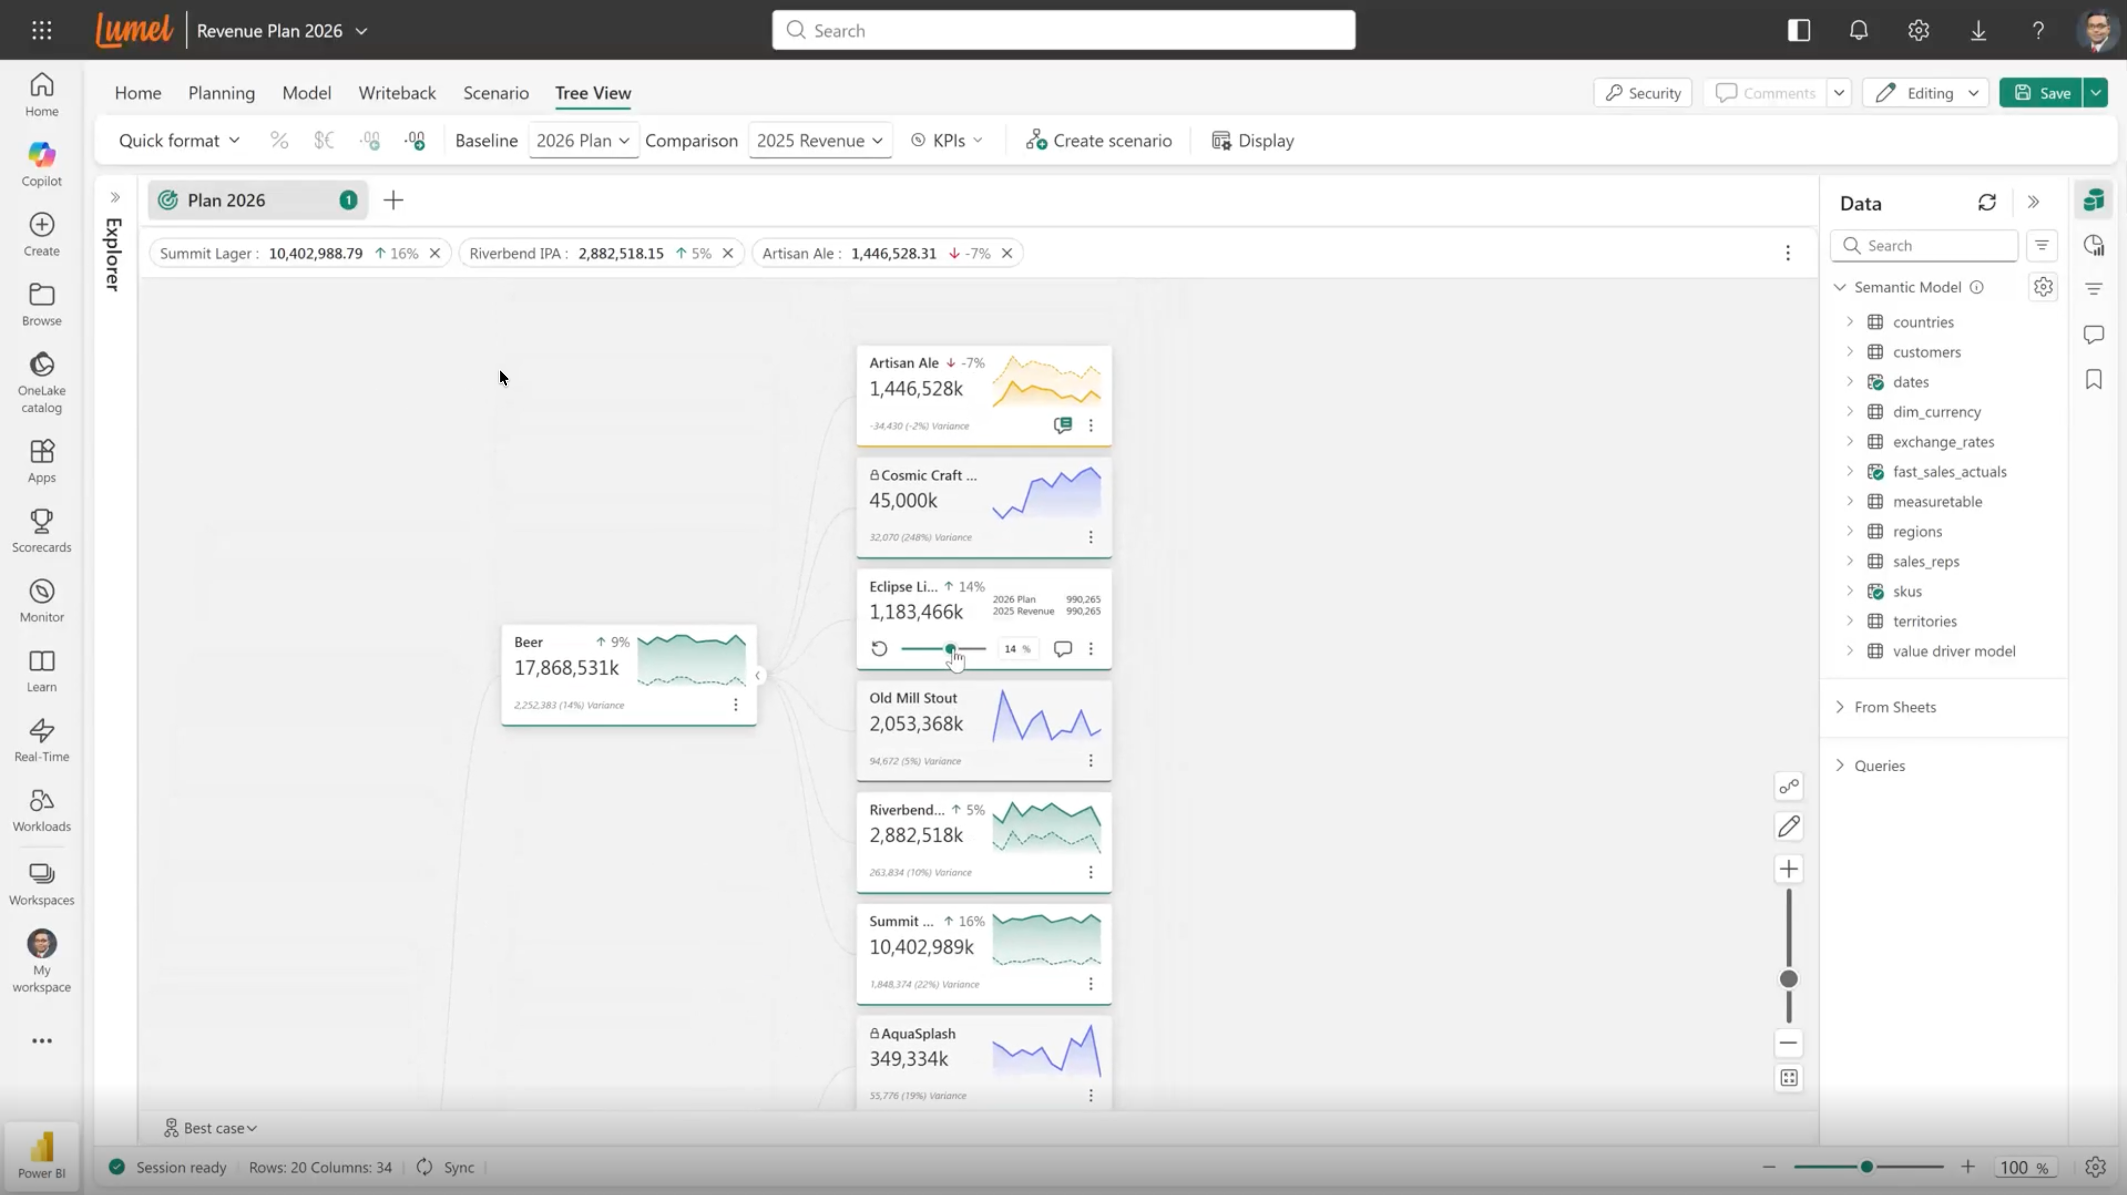The height and width of the screenshot is (1195, 2127).
Task: Expand the From Sheets section
Action: point(1840,707)
